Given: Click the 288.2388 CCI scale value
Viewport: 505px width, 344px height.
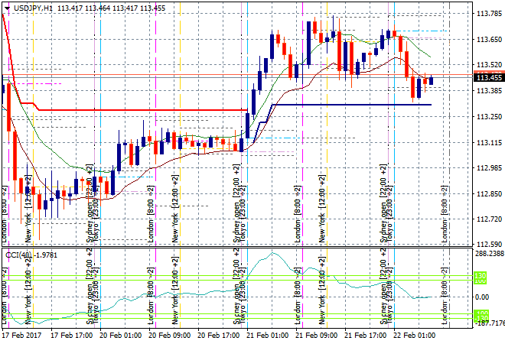Looking at the screenshot, I should click(x=488, y=253).
